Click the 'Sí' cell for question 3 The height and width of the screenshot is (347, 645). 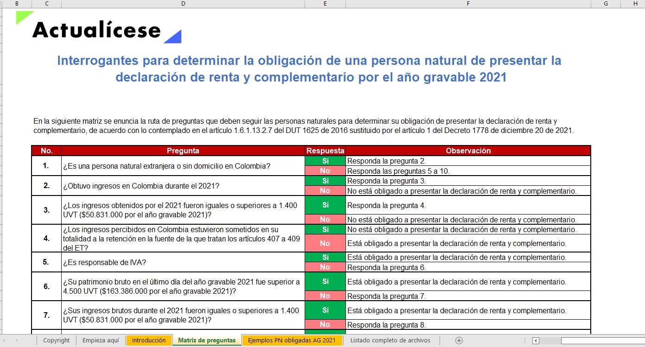click(325, 205)
